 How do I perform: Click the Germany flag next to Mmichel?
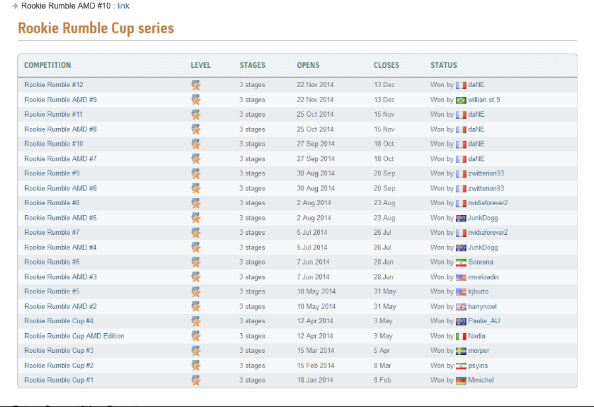[x=461, y=381]
